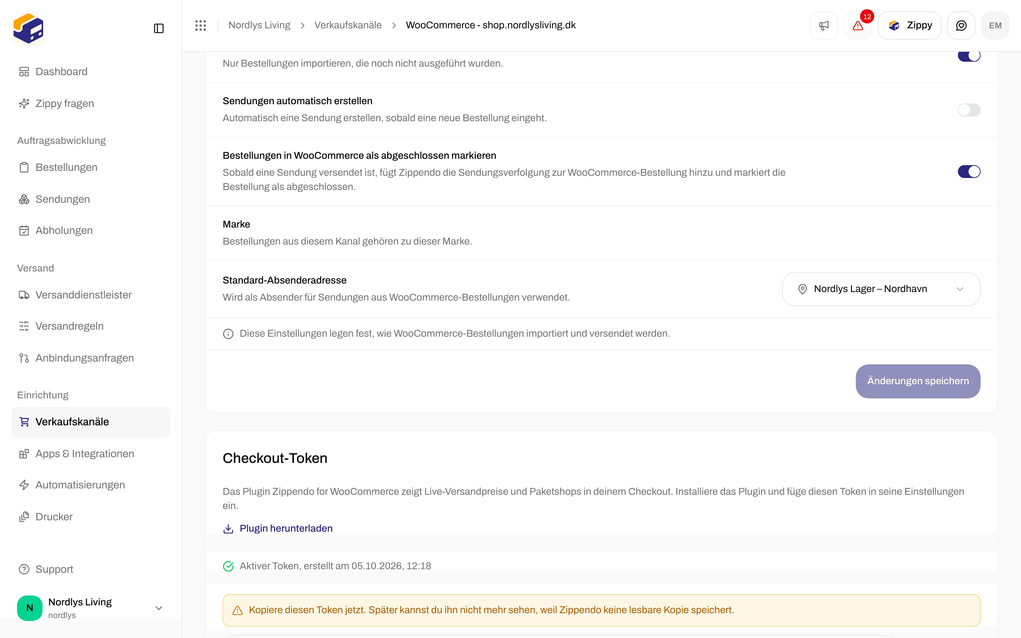The width and height of the screenshot is (1021, 638).
Task: Go to Nordlys Living breadcrumb
Action: [259, 25]
